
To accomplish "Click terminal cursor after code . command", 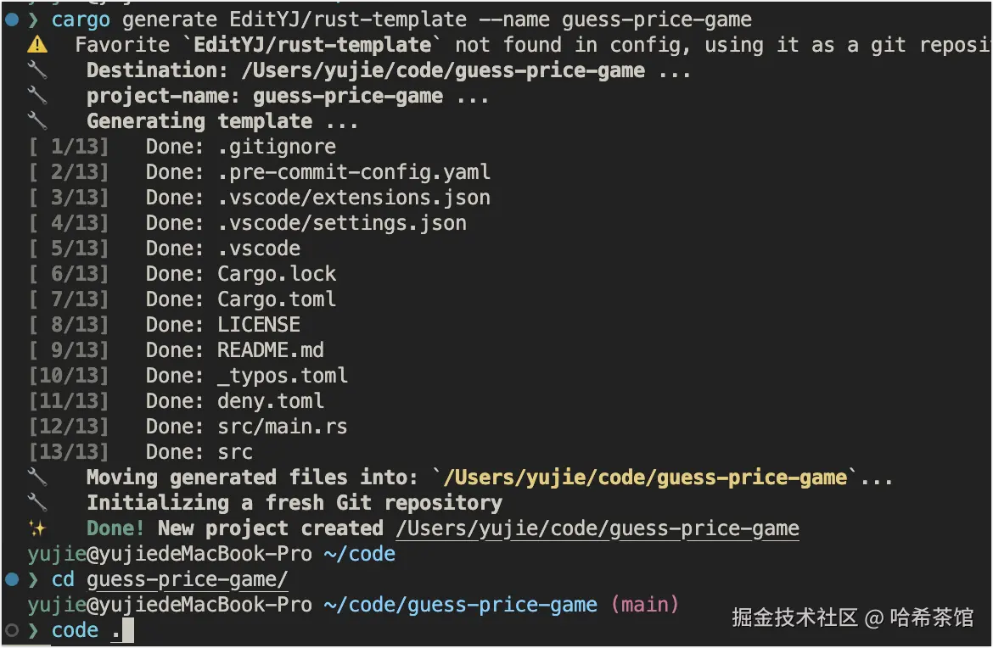I will (128, 630).
